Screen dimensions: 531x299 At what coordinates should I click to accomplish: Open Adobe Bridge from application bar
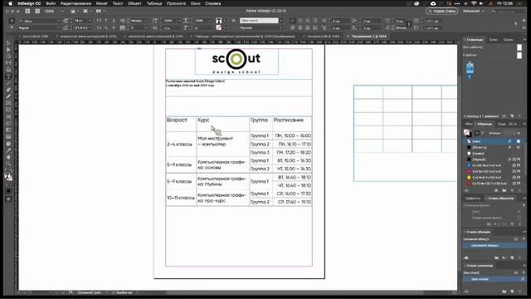pyautogui.click(x=27, y=11)
